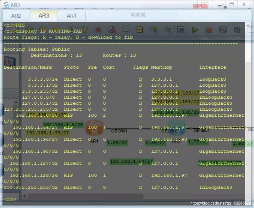254x208 pixels.
Task: Select the firewall device icon in sidebar
Action: (10, 62)
